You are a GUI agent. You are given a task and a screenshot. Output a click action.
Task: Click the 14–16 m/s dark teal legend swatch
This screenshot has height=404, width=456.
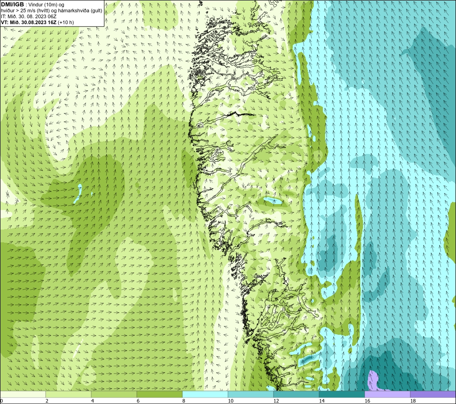click(342, 394)
